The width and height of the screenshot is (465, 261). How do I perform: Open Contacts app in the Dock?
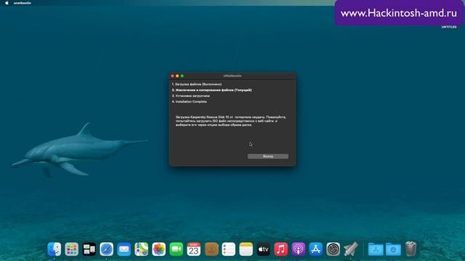tap(211, 249)
